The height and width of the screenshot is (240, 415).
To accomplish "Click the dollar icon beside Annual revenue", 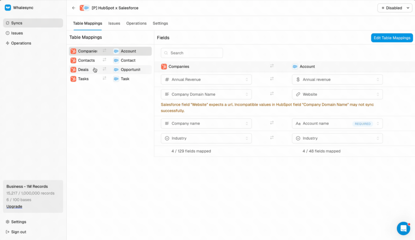I will pyautogui.click(x=298, y=80).
